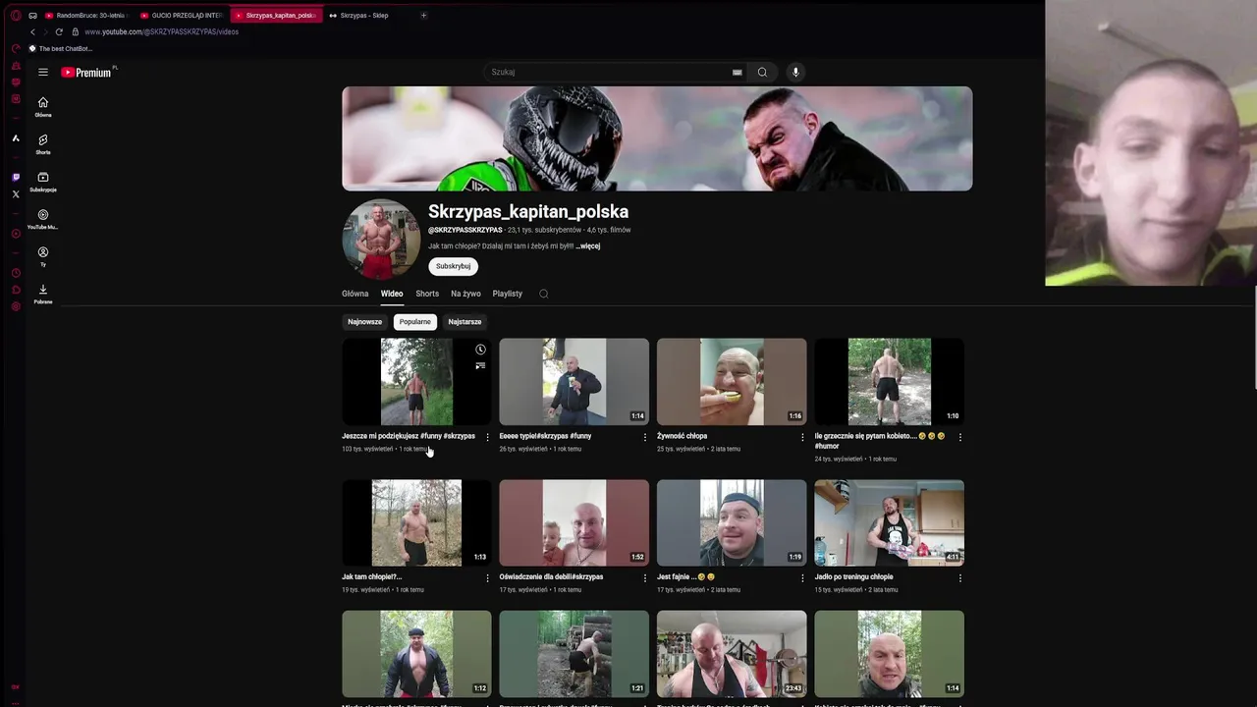
Task: Open the Główna channel tab
Action: click(x=355, y=294)
